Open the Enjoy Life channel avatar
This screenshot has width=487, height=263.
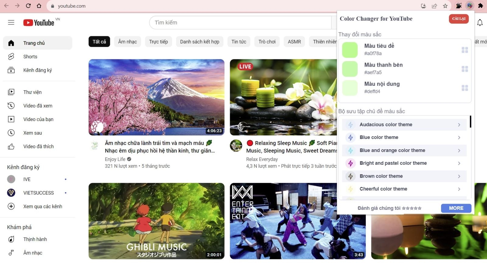95,145
